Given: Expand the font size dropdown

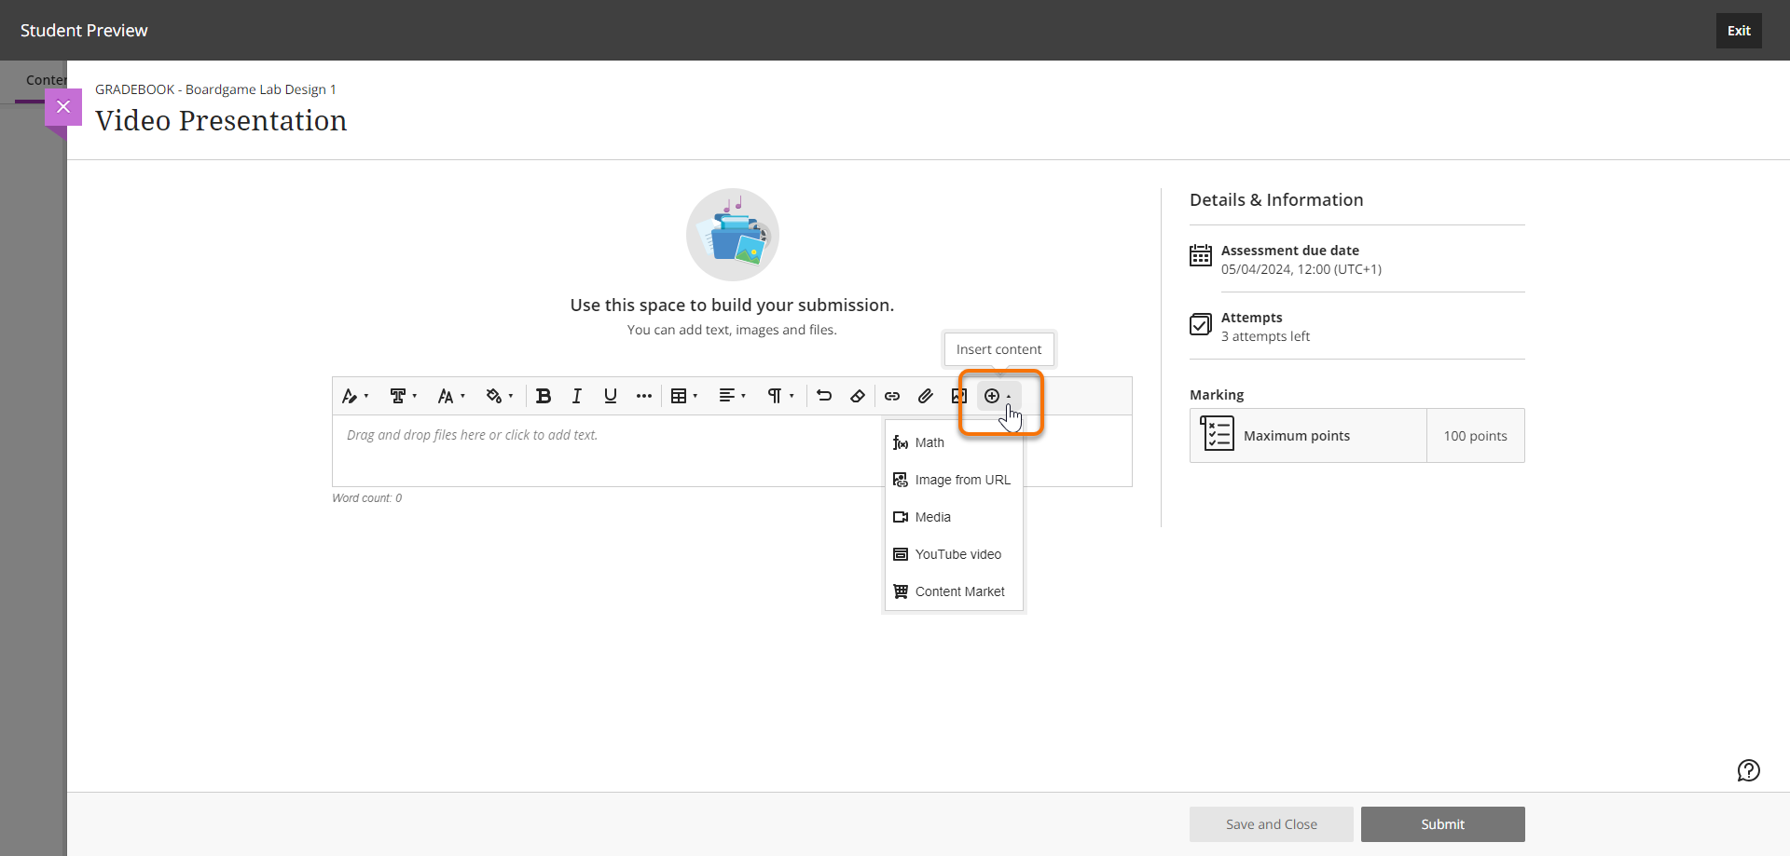Looking at the screenshot, I should pyautogui.click(x=451, y=396).
